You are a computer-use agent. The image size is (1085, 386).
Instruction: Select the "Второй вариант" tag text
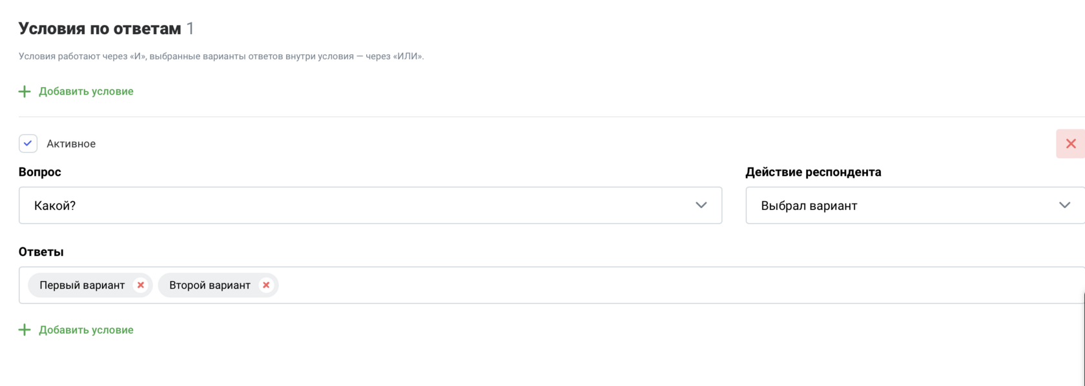click(x=209, y=285)
